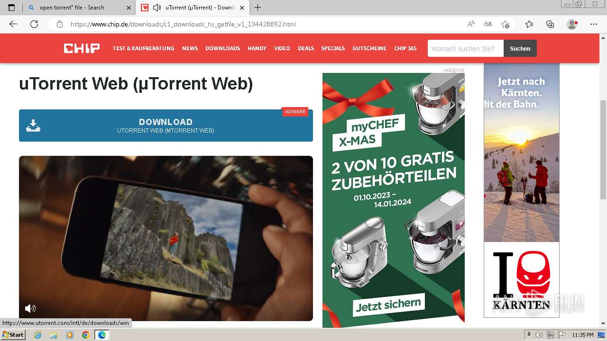The height and width of the screenshot is (341, 607).
Task: Click the Adware badge
Action: point(295,112)
